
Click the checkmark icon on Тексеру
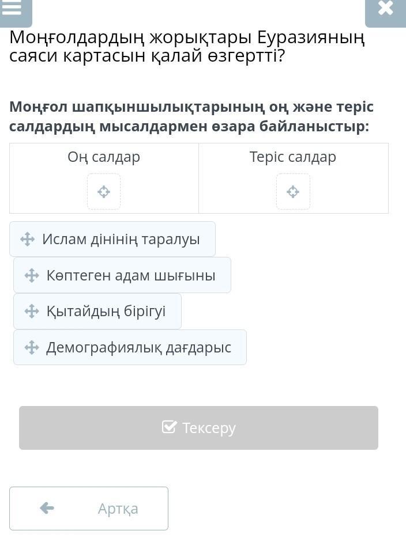169,427
